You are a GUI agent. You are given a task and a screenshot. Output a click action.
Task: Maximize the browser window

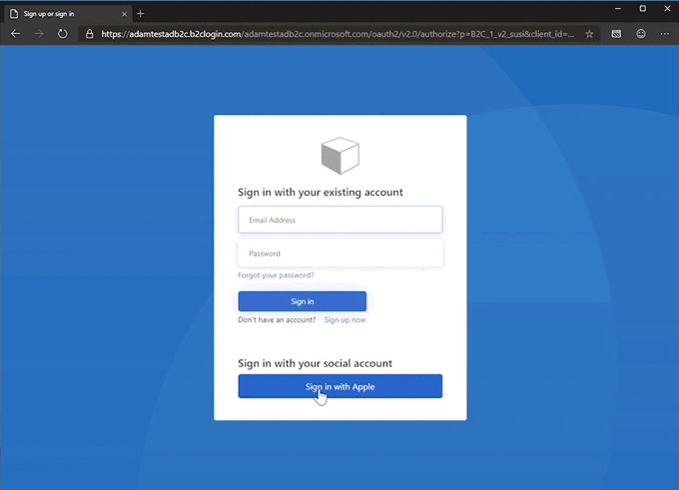coord(643,9)
